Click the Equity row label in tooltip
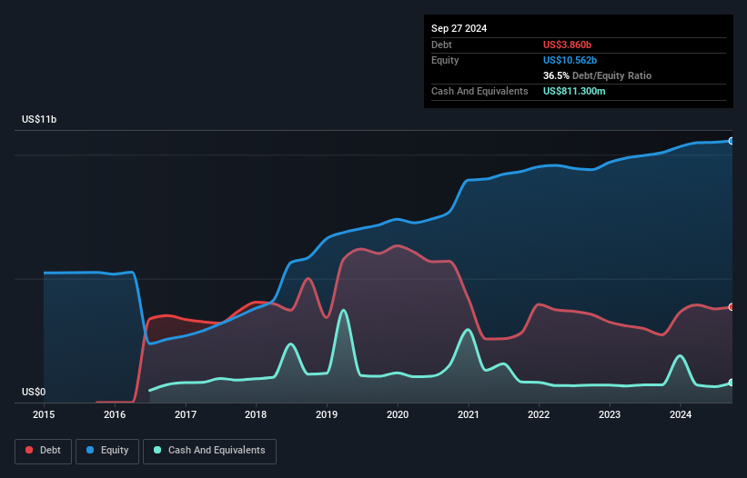 445,60
